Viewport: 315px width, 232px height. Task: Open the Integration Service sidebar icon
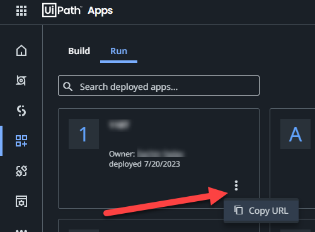click(x=21, y=171)
